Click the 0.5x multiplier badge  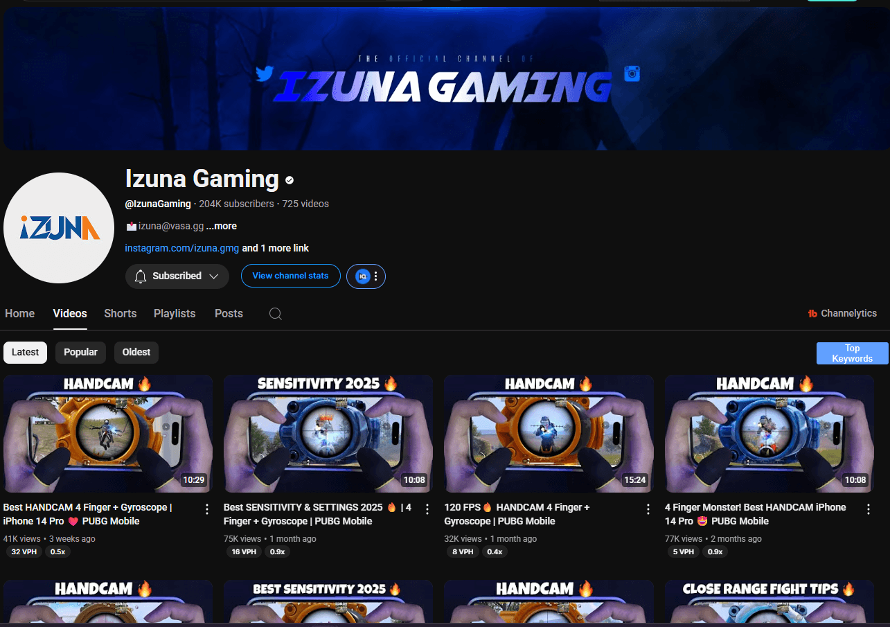click(x=58, y=552)
